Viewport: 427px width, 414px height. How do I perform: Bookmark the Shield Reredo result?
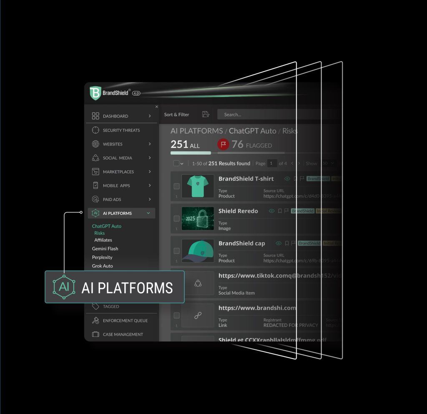pyautogui.click(x=280, y=211)
